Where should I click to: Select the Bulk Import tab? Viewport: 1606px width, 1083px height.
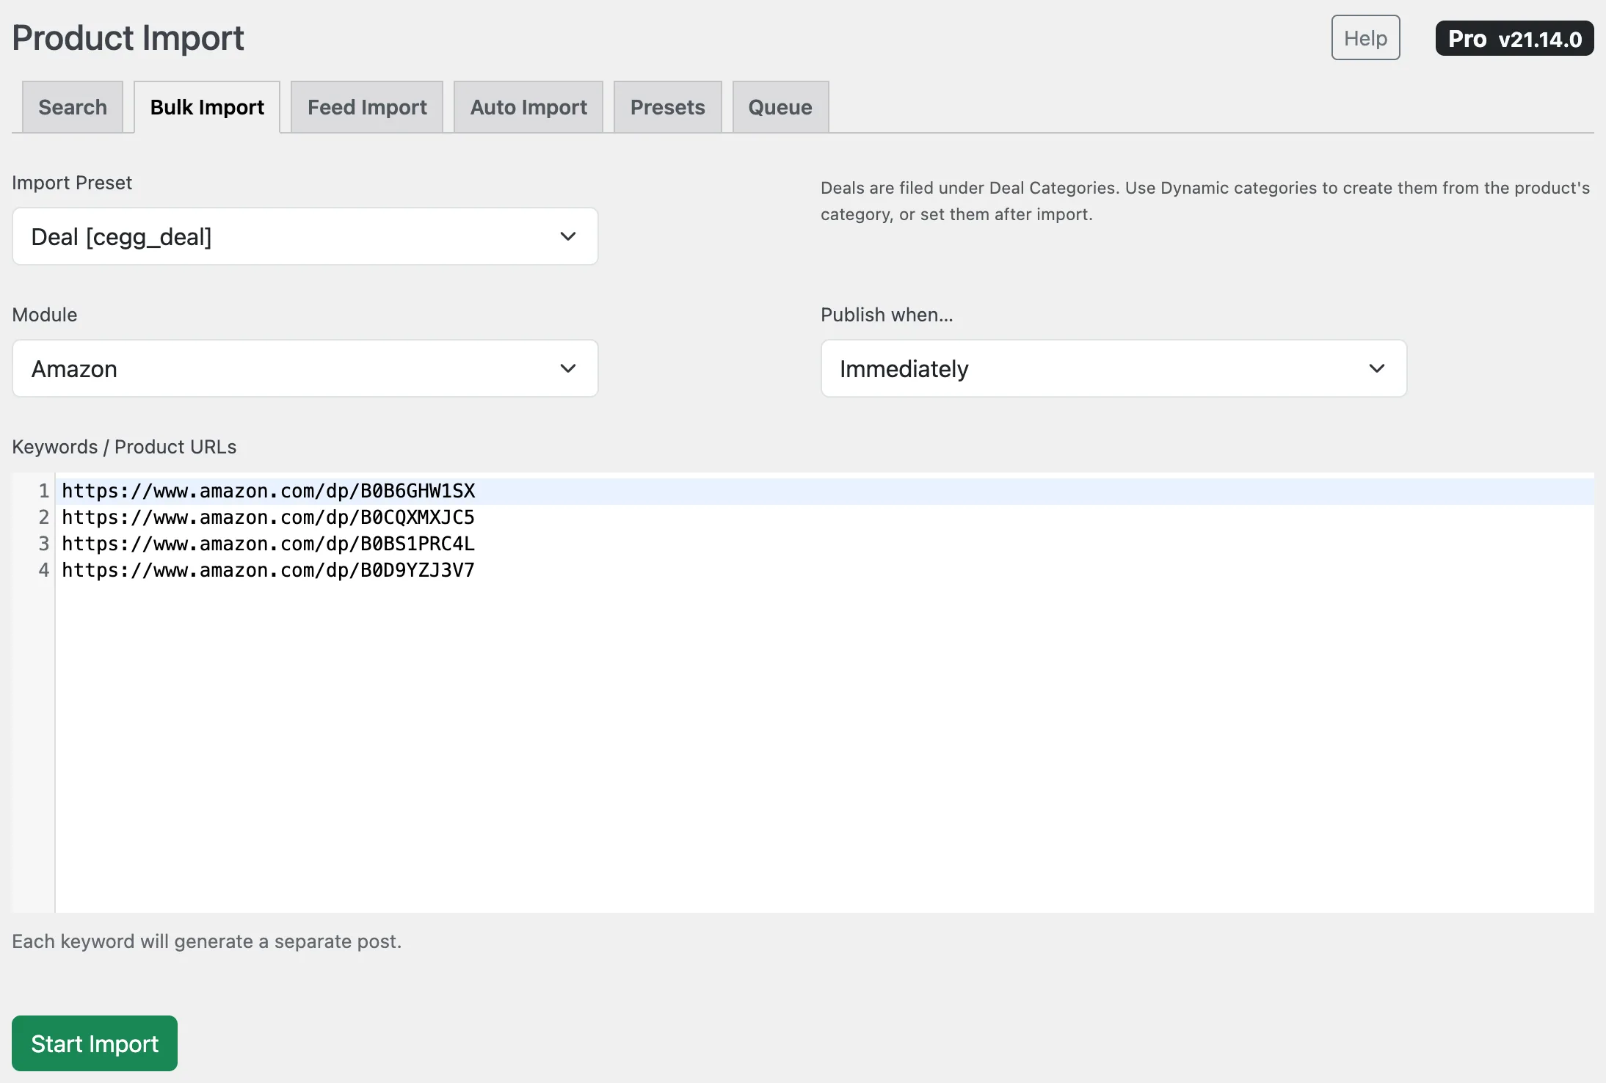click(x=207, y=107)
